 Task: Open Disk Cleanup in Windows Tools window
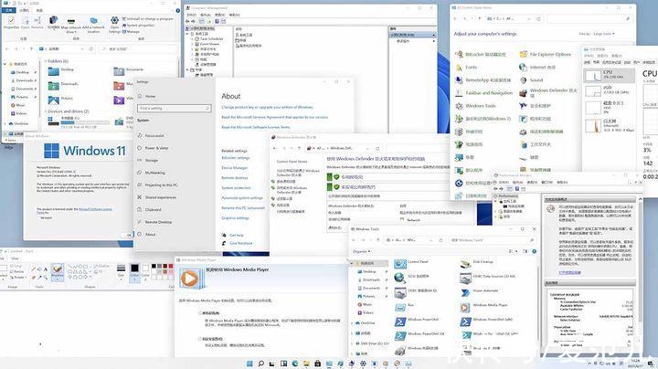[x=483, y=262]
